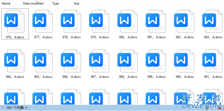Highlight the 987、A.docx file icon
This screenshot has width=224, height=111.
[x=99, y=61]
